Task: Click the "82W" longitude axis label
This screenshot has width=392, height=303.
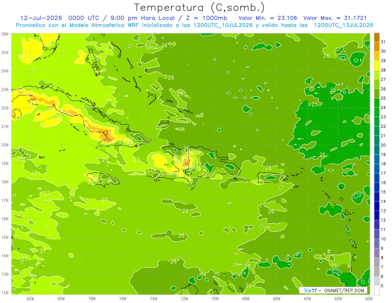Action: 30,298
